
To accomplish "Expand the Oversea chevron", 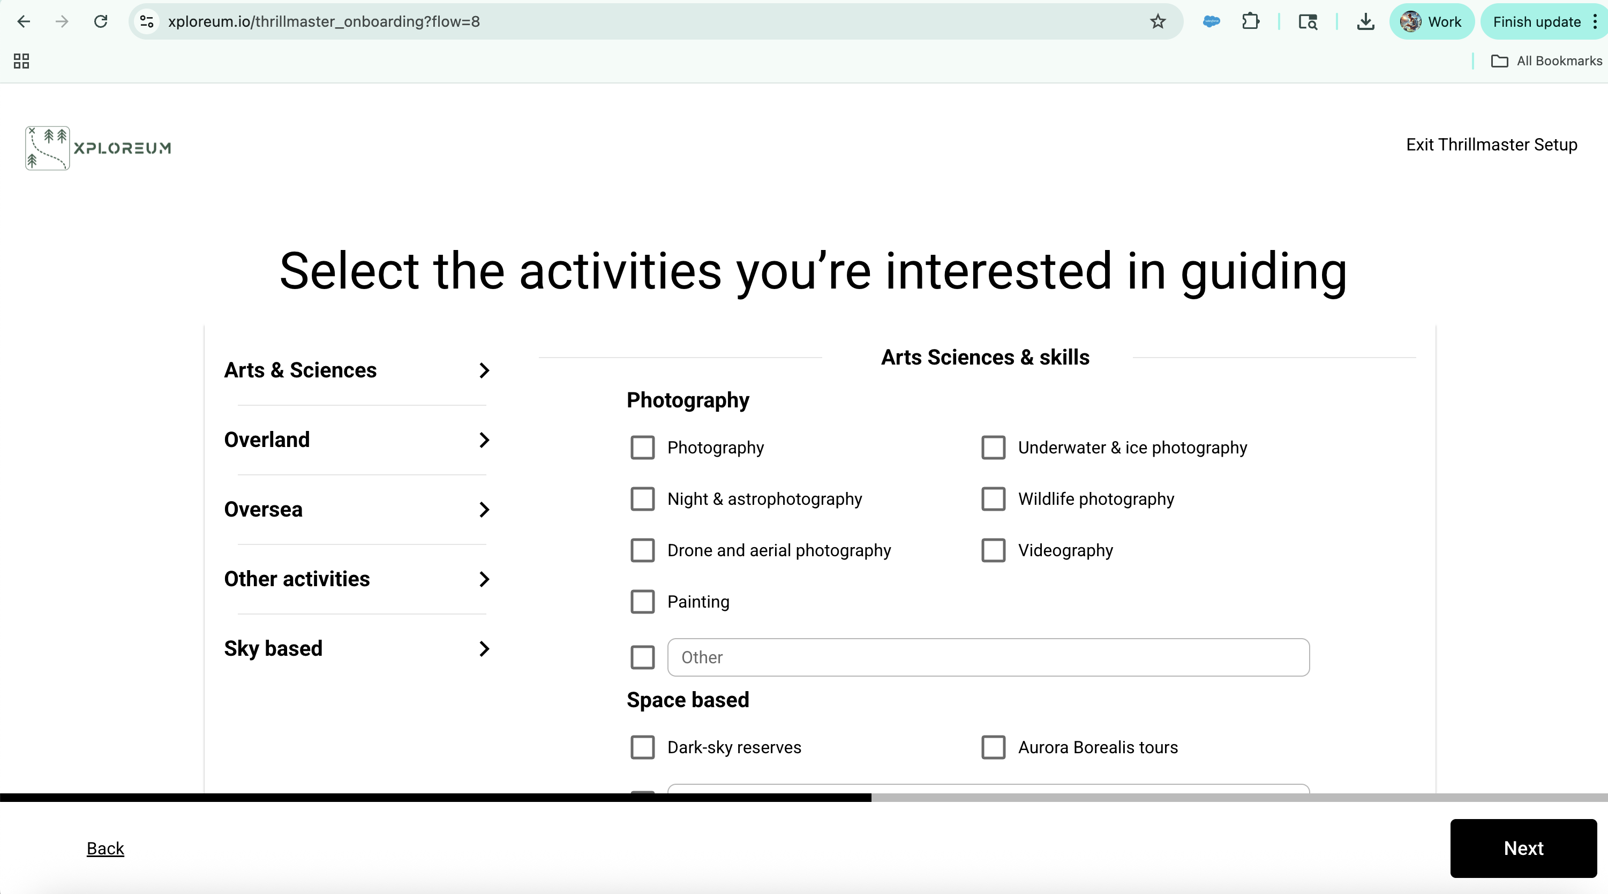I will [484, 510].
